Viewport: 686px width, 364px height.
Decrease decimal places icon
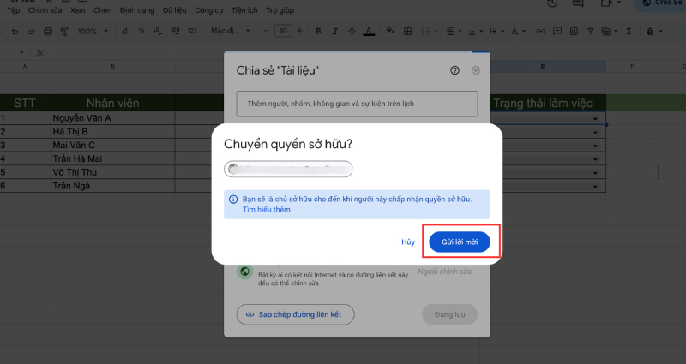tap(158, 31)
